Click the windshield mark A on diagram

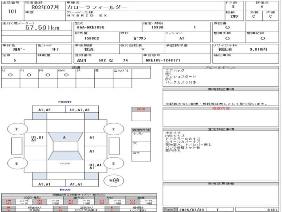64,137
